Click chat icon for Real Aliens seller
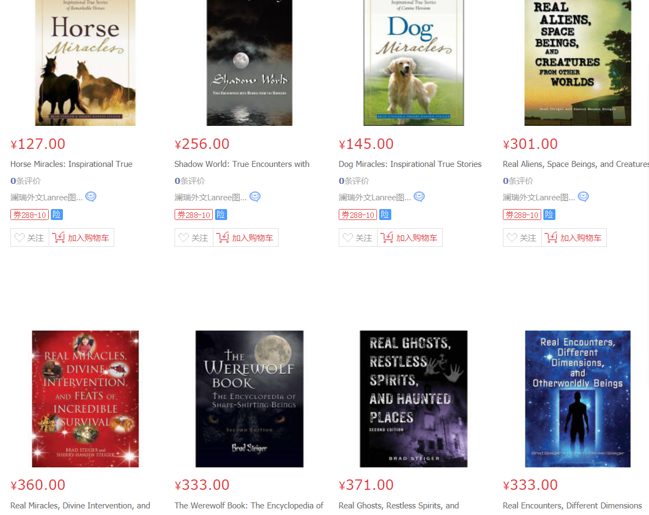The height and width of the screenshot is (515, 649). pyautogui.click(x=583, y=196)
